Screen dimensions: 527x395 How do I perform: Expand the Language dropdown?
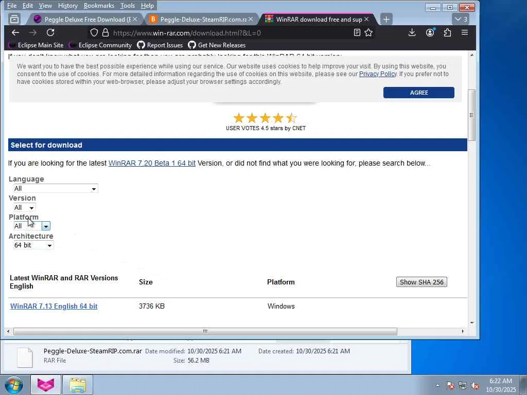56,188
